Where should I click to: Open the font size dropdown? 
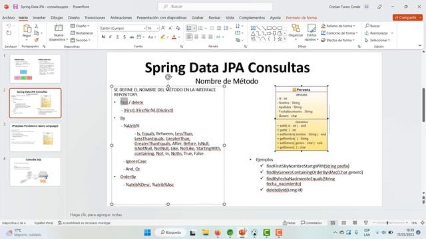coord(157,28)
